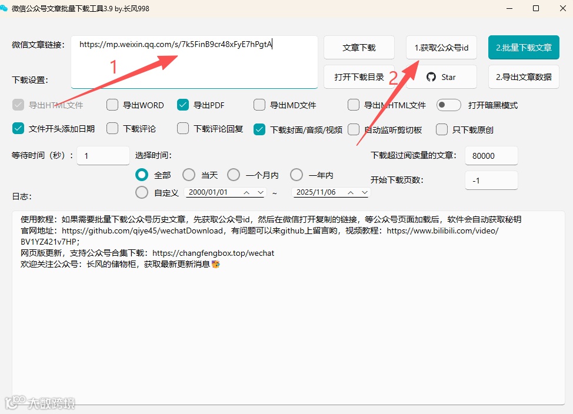Enable 导出MD文件 checkbox
This screenshot has width=573, height=414.
[x=259, y=105]
